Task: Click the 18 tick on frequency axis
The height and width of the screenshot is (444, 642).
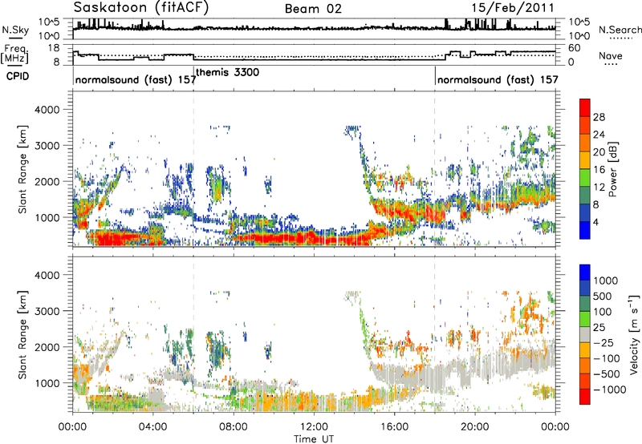Action: point(54,47)
